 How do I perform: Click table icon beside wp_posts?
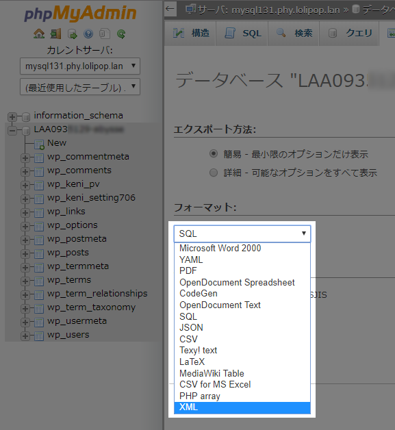click(x=39, y=254)
